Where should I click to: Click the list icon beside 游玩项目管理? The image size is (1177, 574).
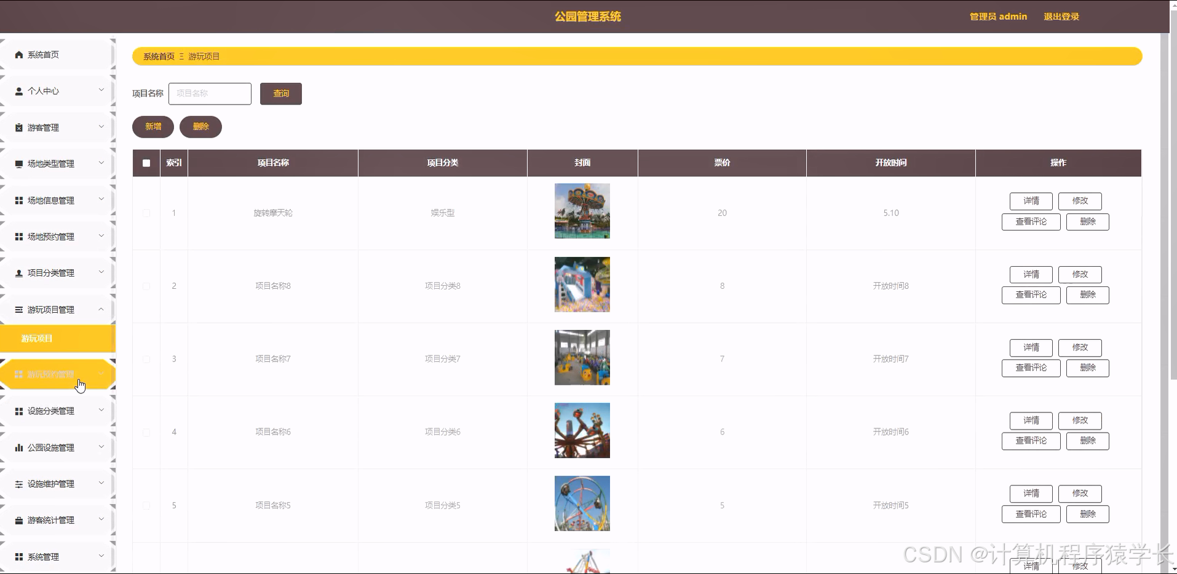[19, 310]
